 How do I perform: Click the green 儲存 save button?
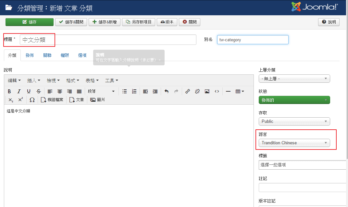coord(30,22)
